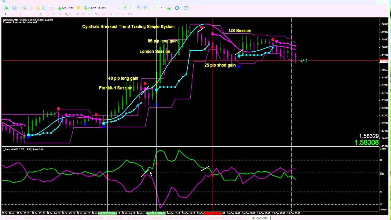Viewport: 391px width, 220px height.
Task: Open the Periods clock dropdown
Action: [x=178, y=8]
